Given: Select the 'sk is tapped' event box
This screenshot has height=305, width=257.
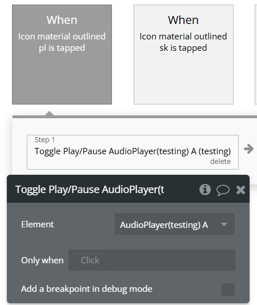Looking at the screenshot, I should pos(183,54).
